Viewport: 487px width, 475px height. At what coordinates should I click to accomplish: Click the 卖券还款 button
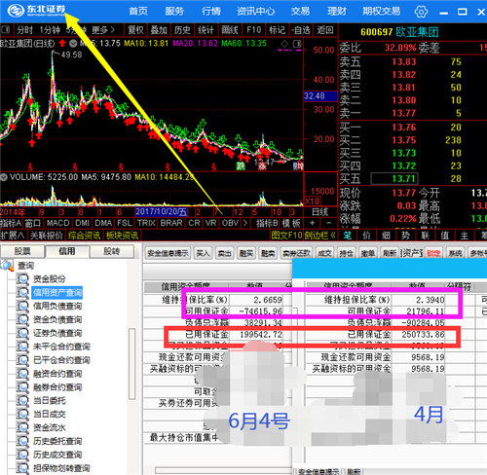296,253
